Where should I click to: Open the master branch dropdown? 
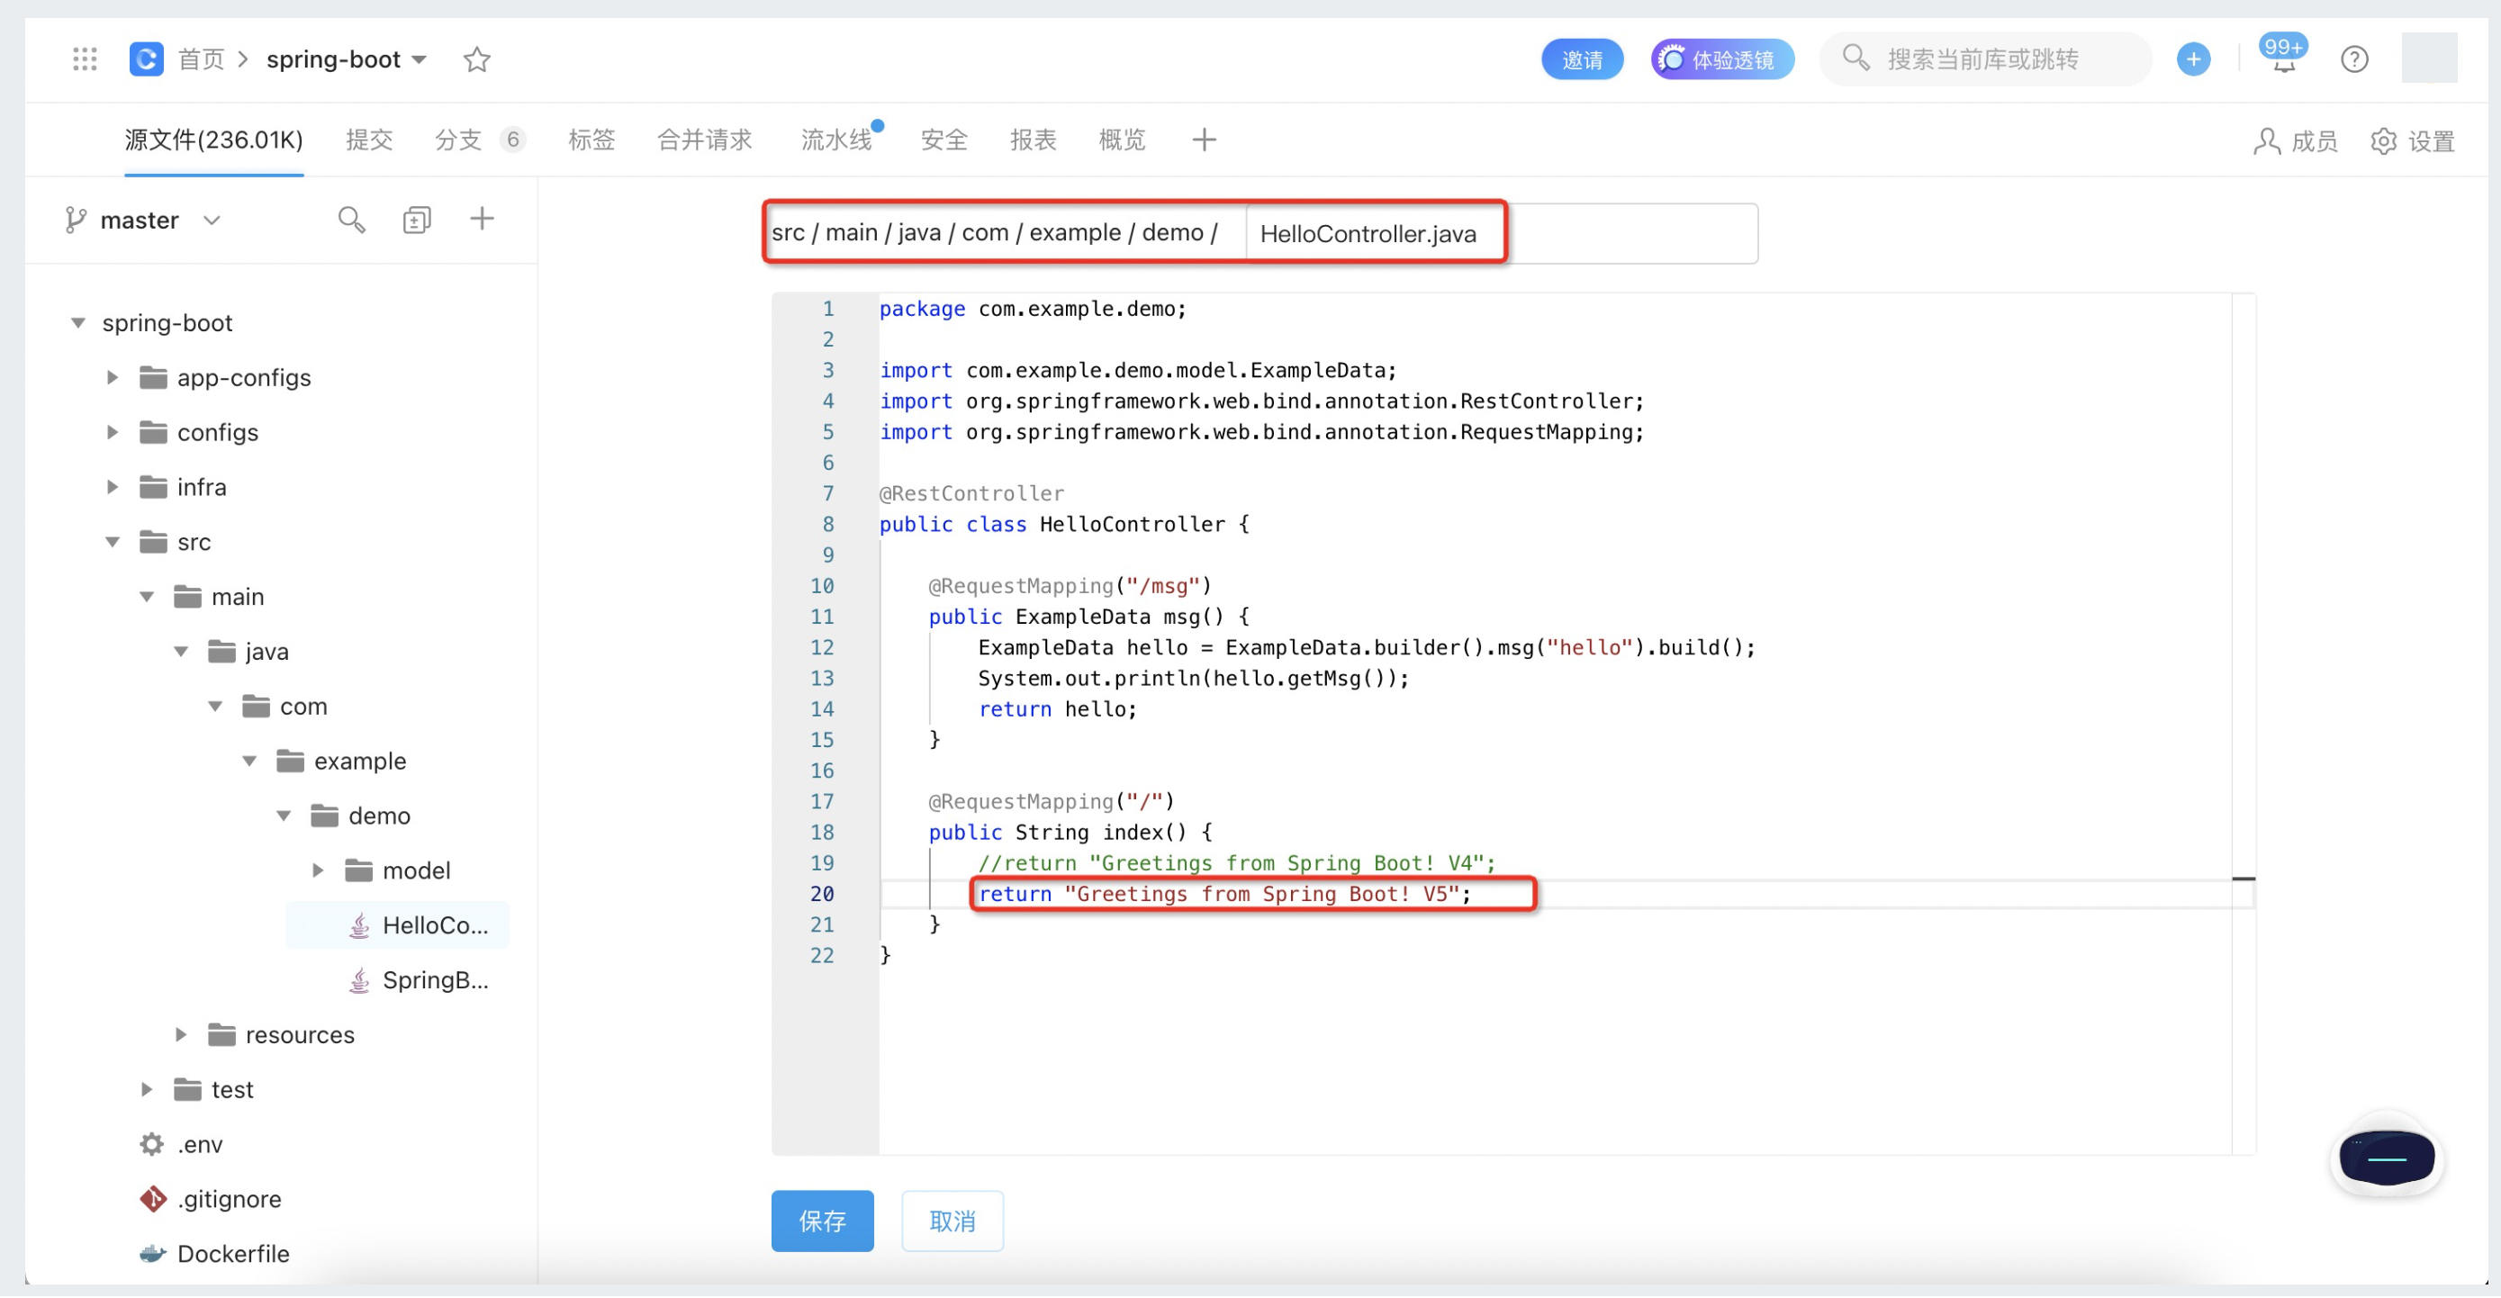click(x=144, y=221)
